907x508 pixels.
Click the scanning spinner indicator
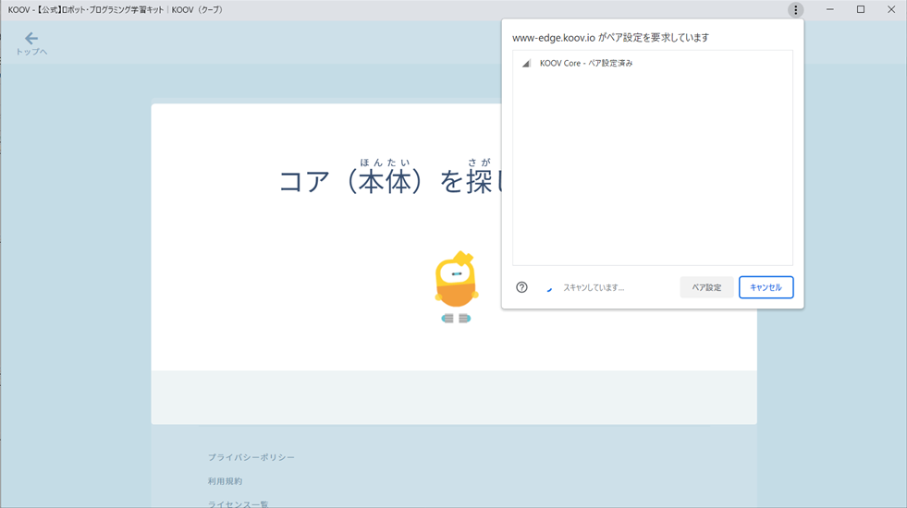pyautogui.click(x=549, y=288)
